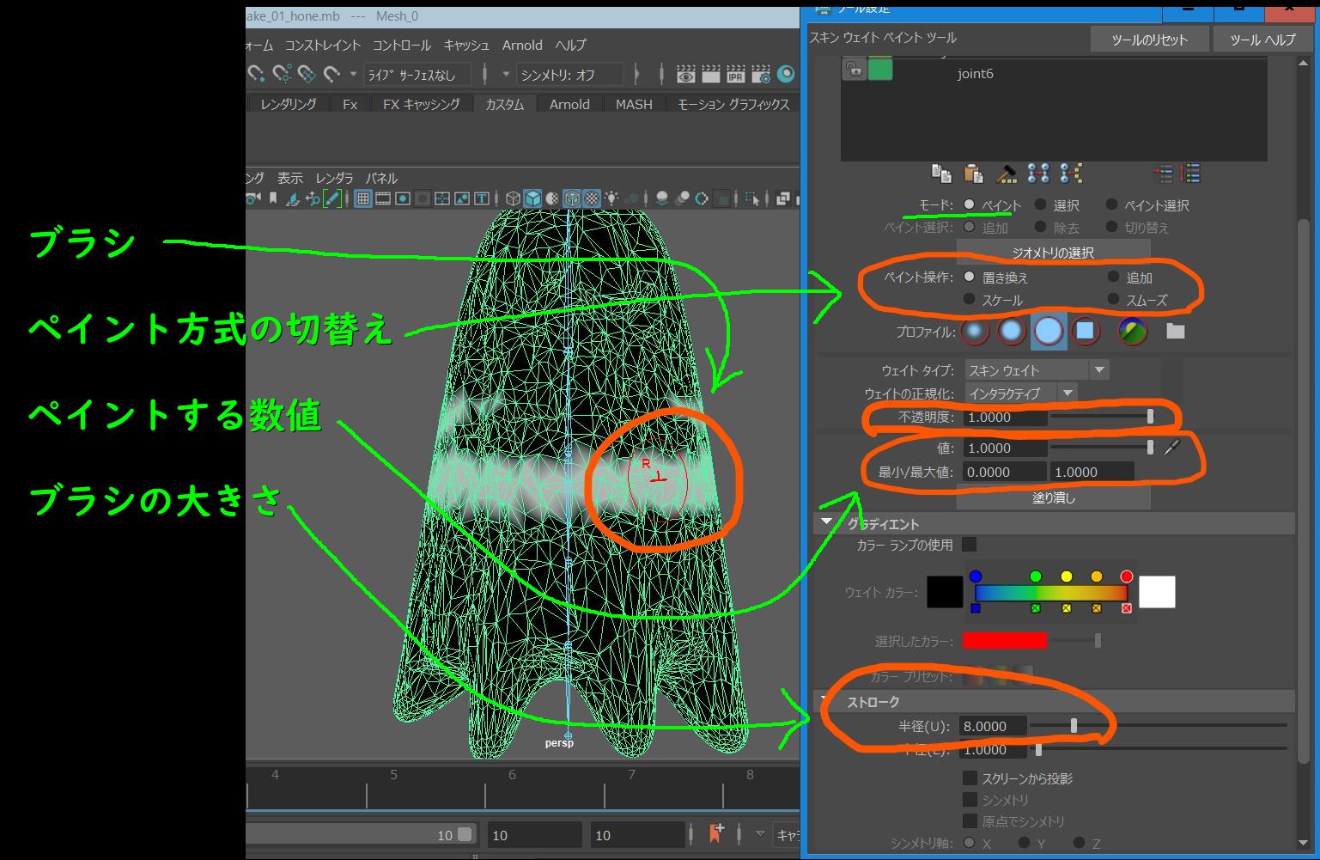Viewport: 1320px width, 860px height.
Task: Open ライブ サーフェスなし field
Action: pos(417,75)
